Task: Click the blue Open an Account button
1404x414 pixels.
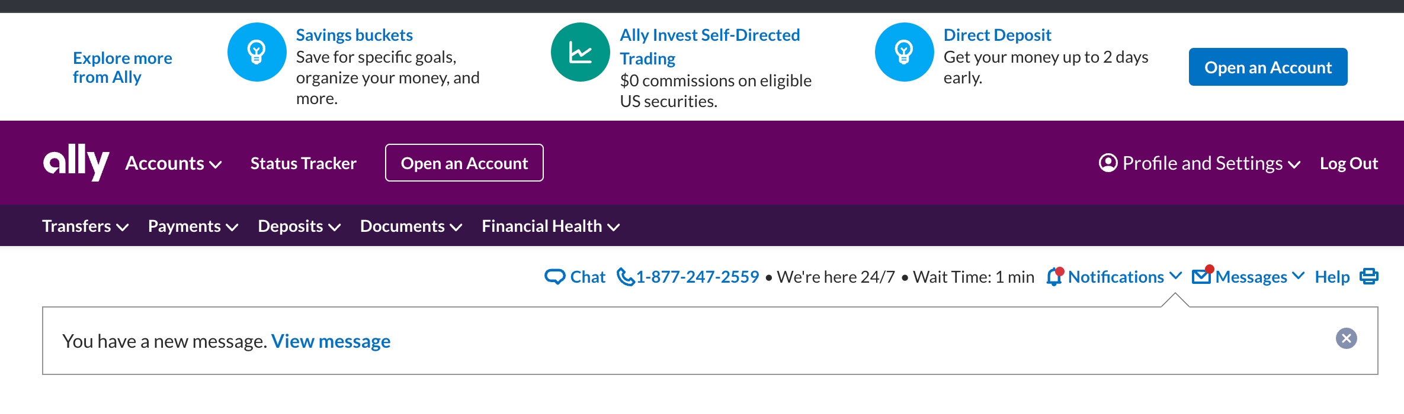Action: (x=1268, y=67)
